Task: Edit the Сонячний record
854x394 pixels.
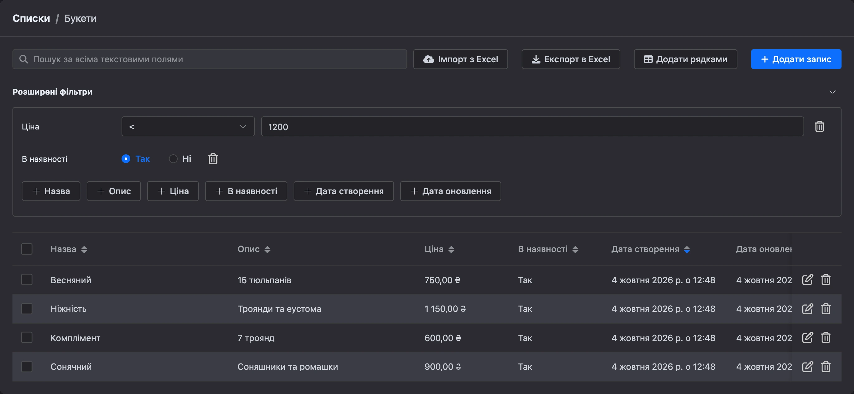Action: point(807,367)
